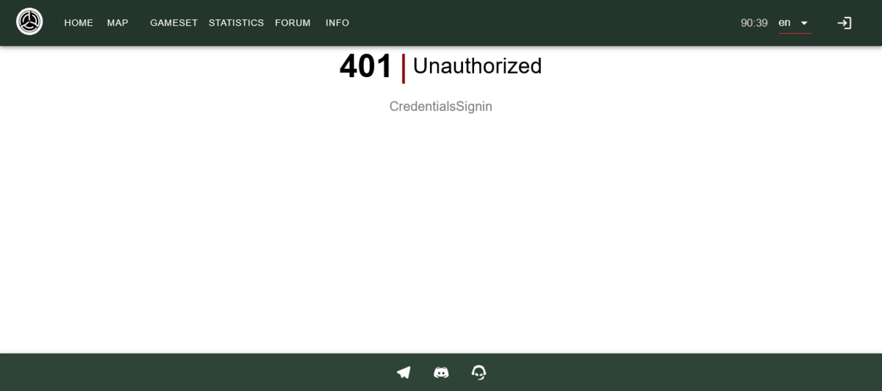
Task: Click the 'en' language value
Action: (784, 23)
